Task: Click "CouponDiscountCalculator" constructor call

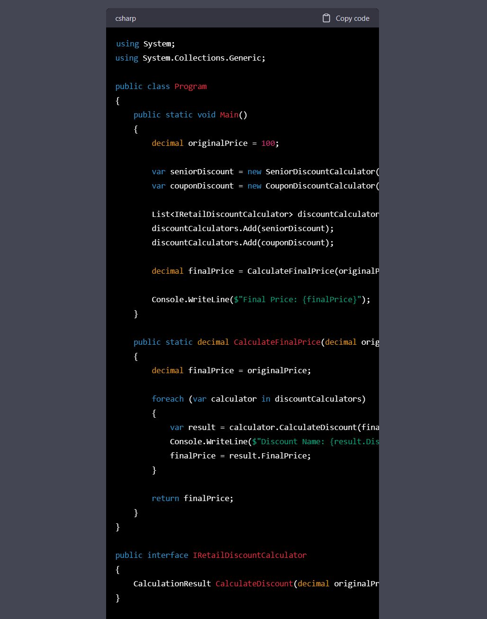Action: [x=320, y=186]
